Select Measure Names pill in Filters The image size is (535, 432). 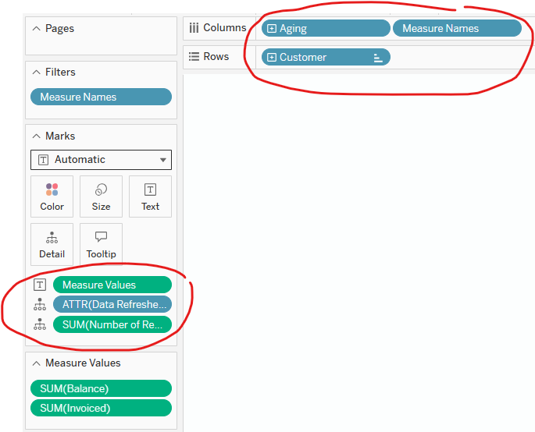coord(101,97)
